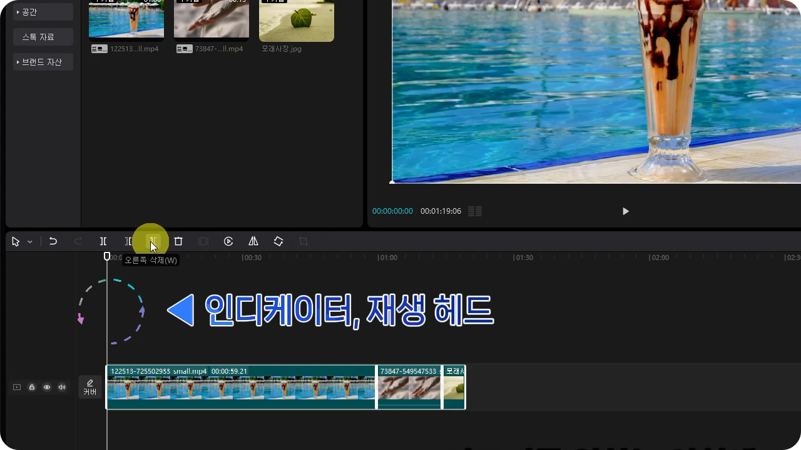
Task: Mute the main track audio
Action: point(62,387)
